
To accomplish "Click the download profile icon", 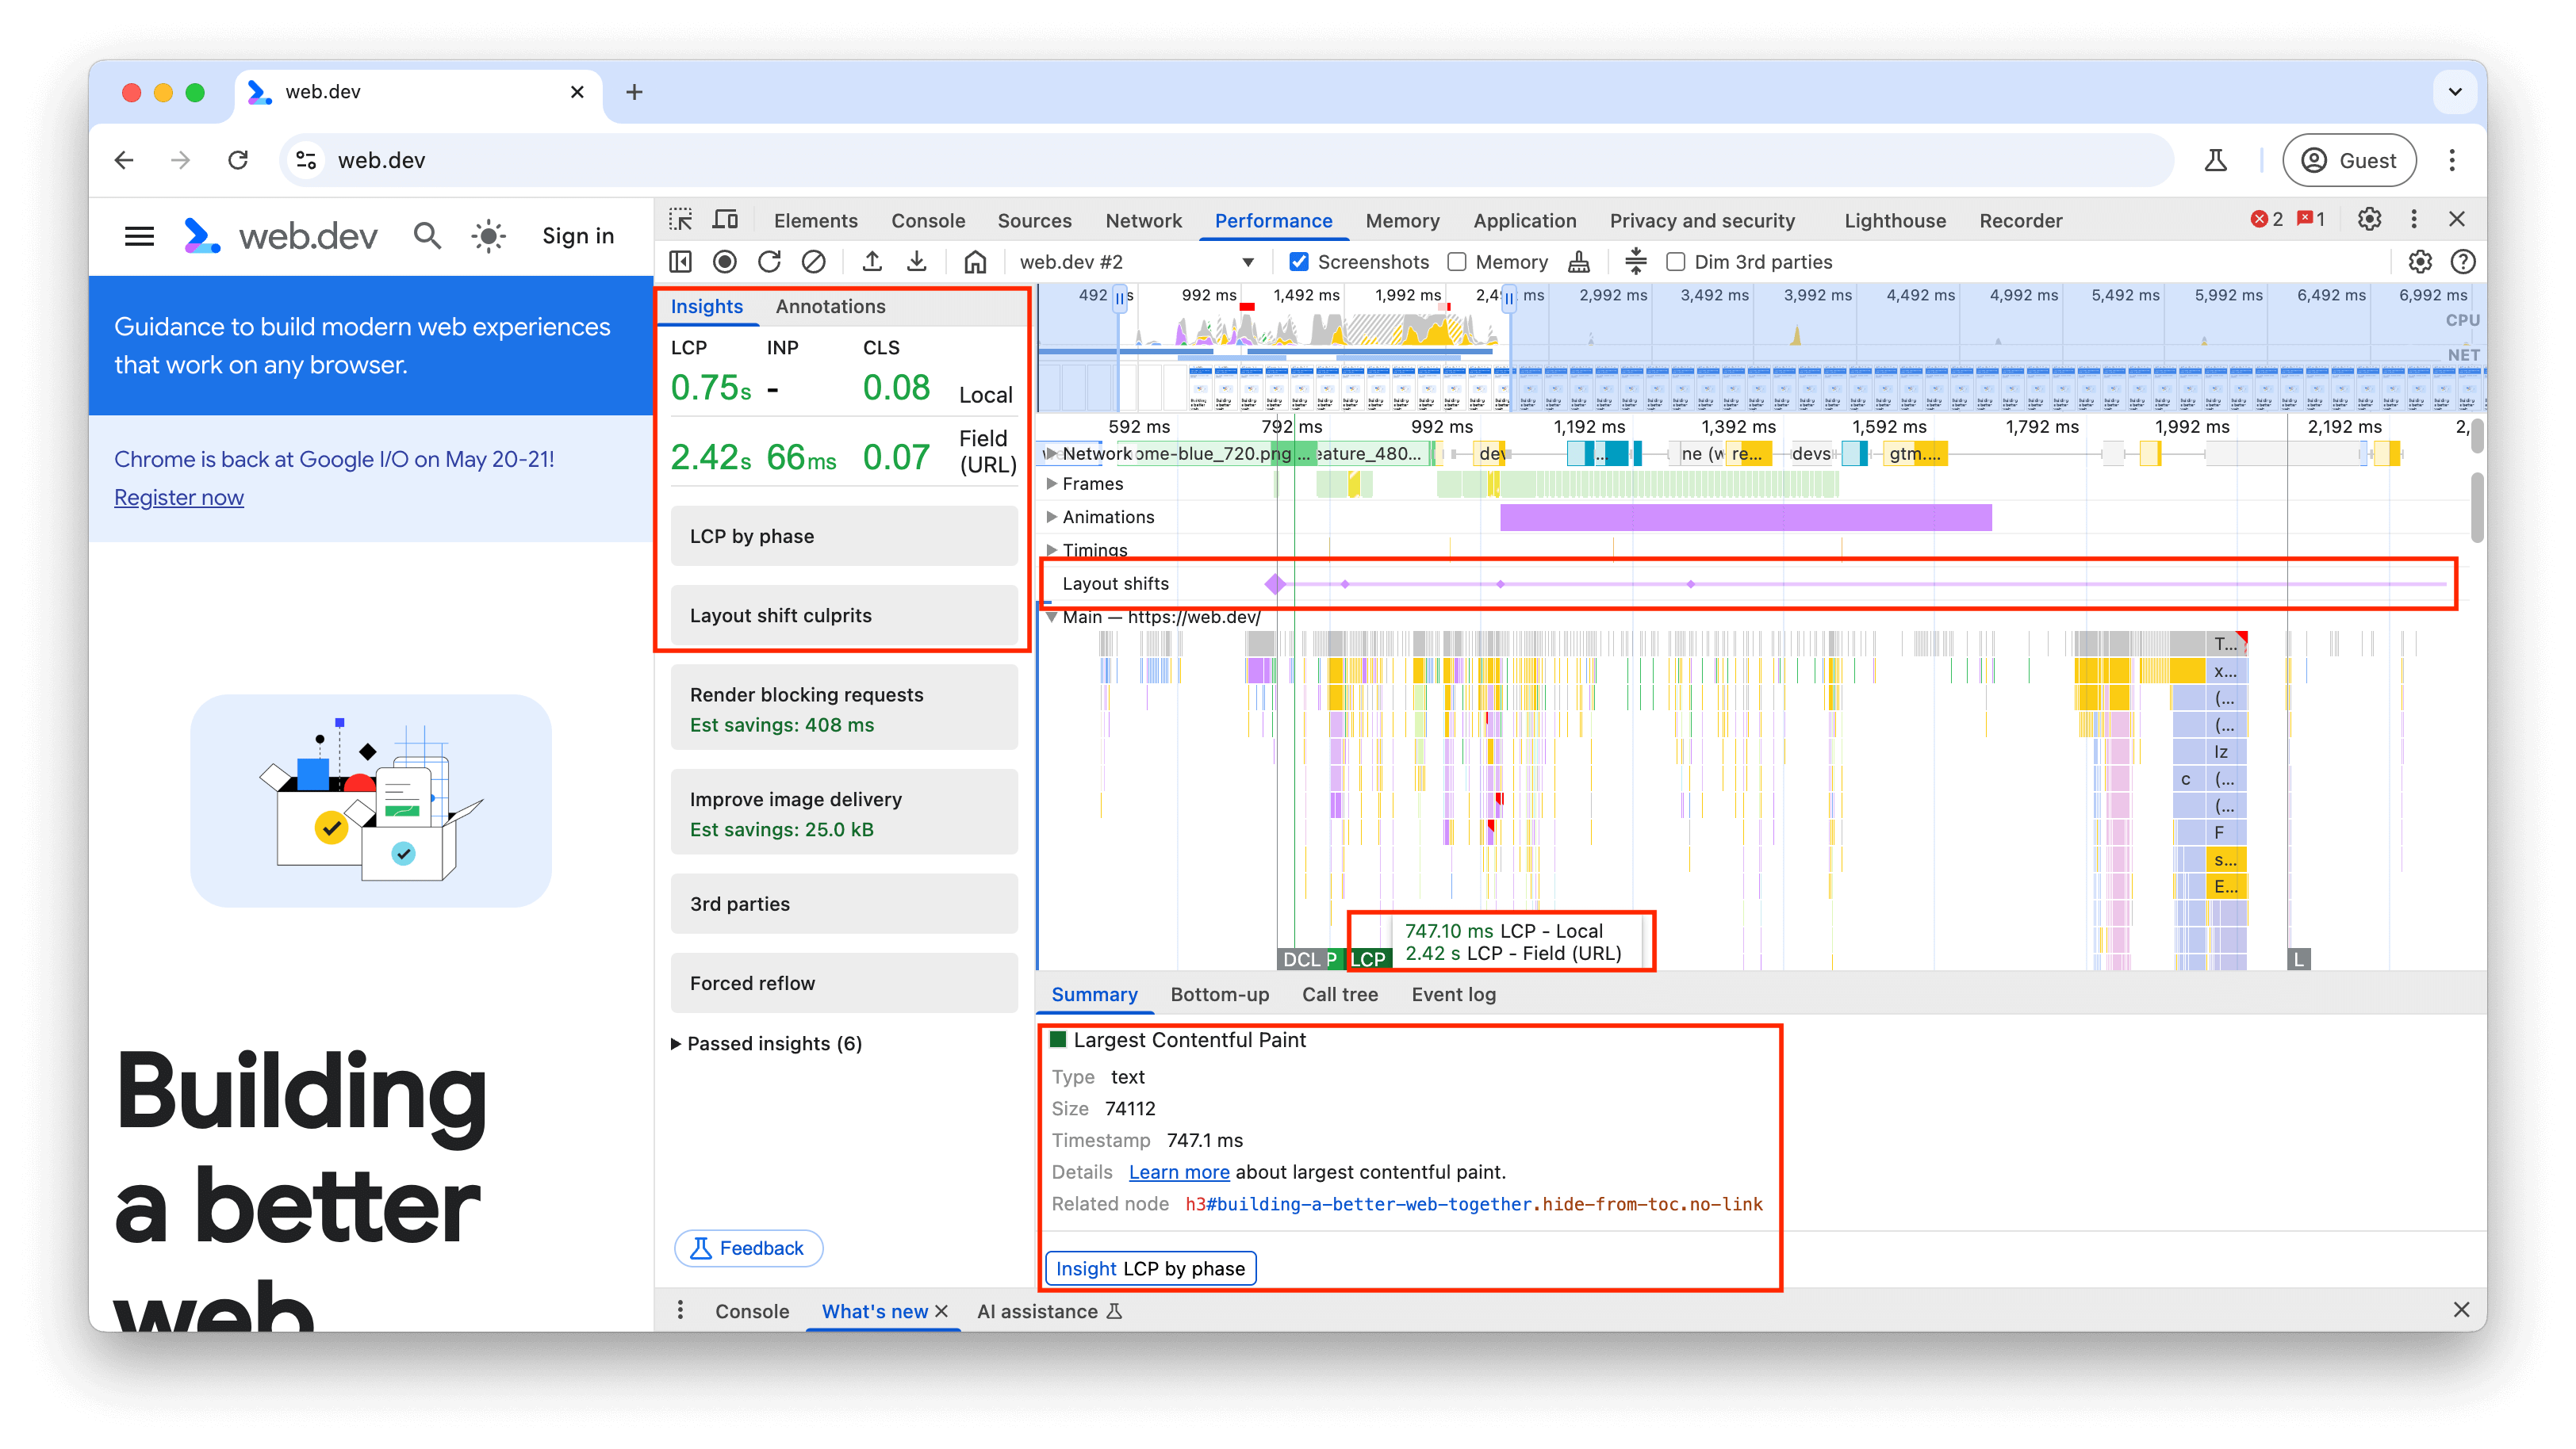I will pyautogui.click(x=920, y=262).
